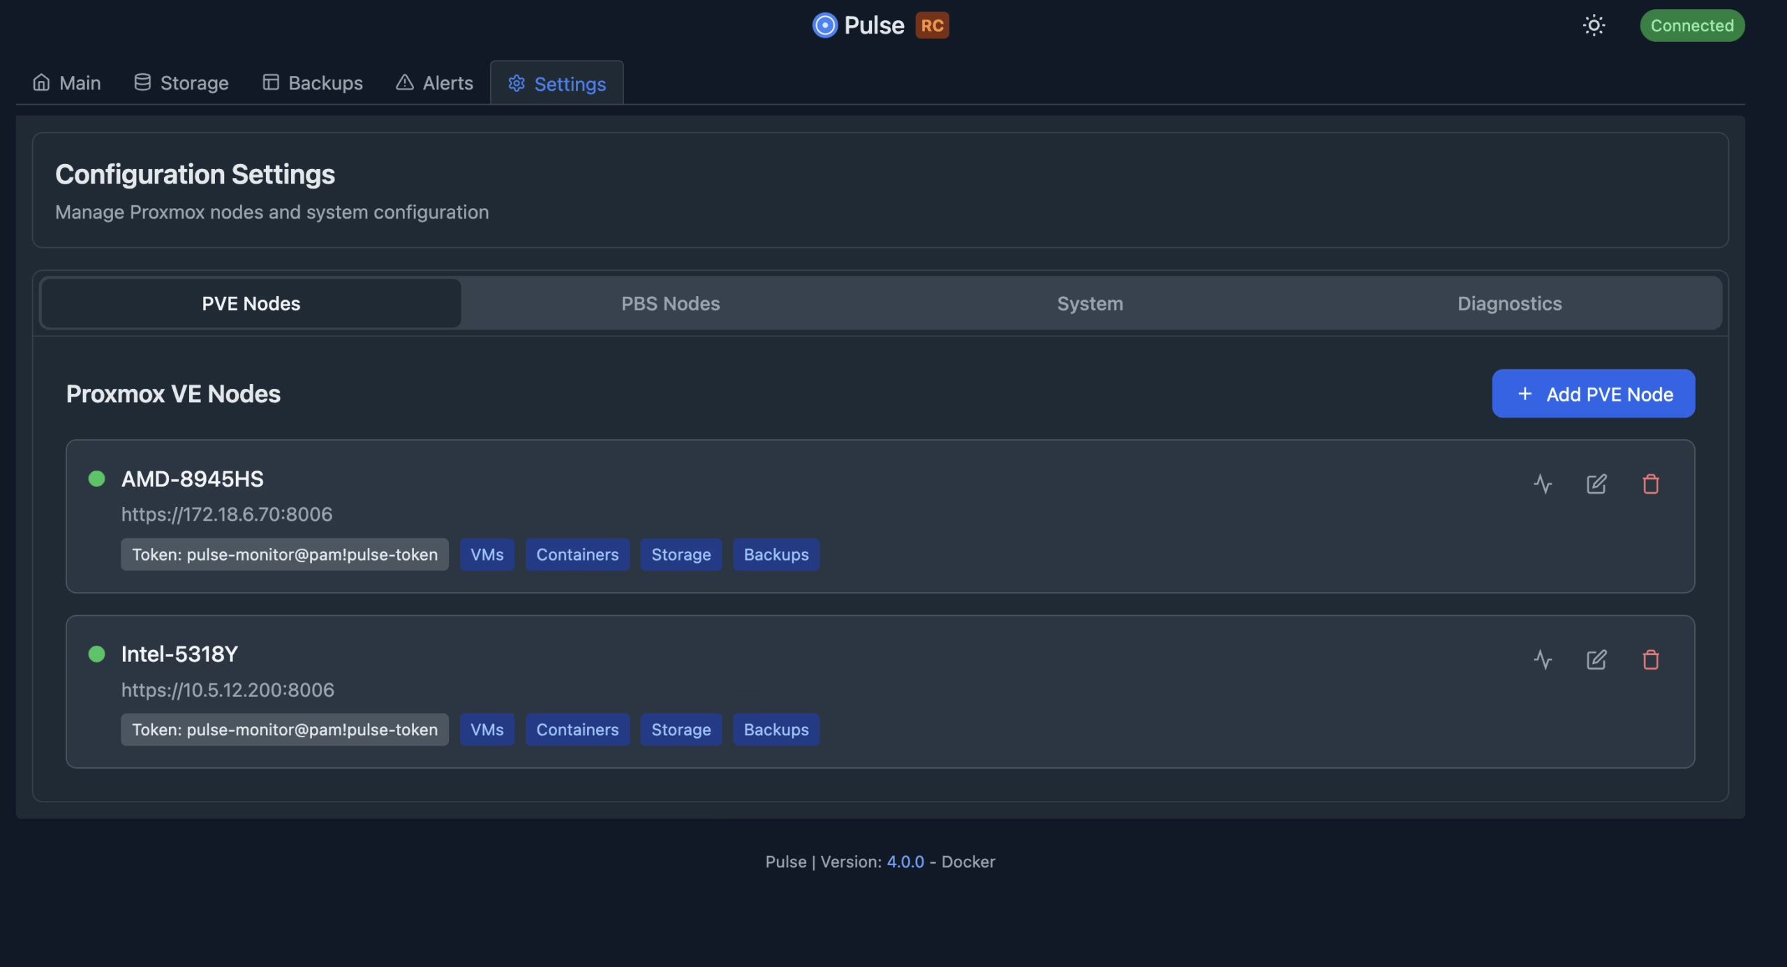
Task: Switch to Diagnostics section
Action: point(1510,303)
